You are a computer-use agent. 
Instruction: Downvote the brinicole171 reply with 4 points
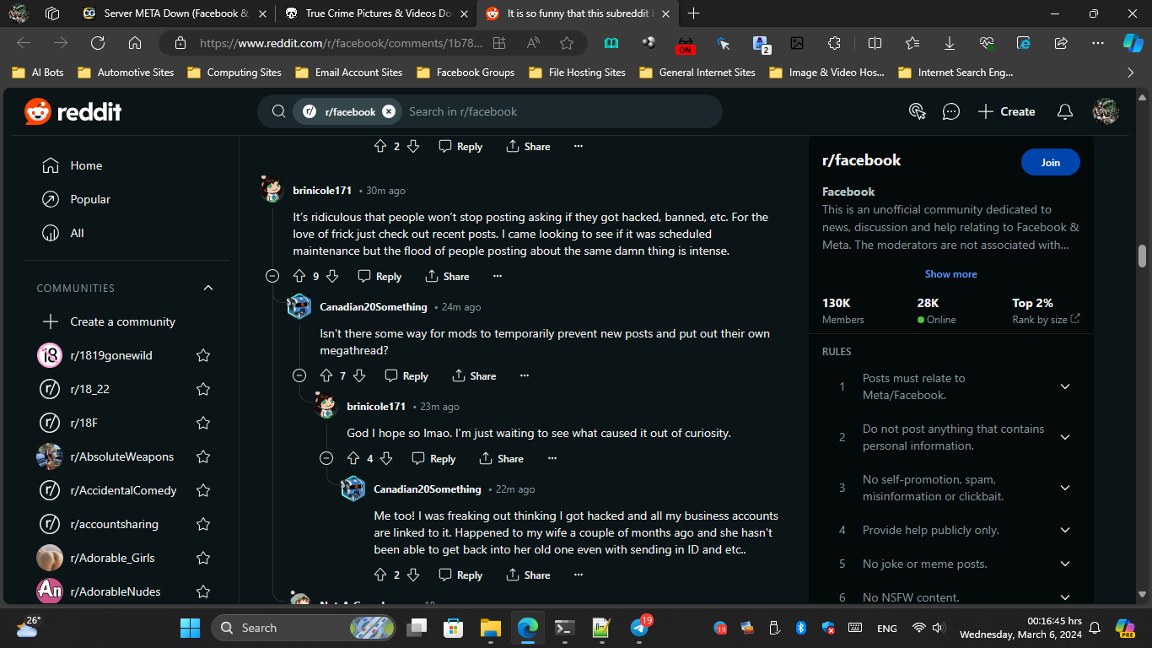385,458
